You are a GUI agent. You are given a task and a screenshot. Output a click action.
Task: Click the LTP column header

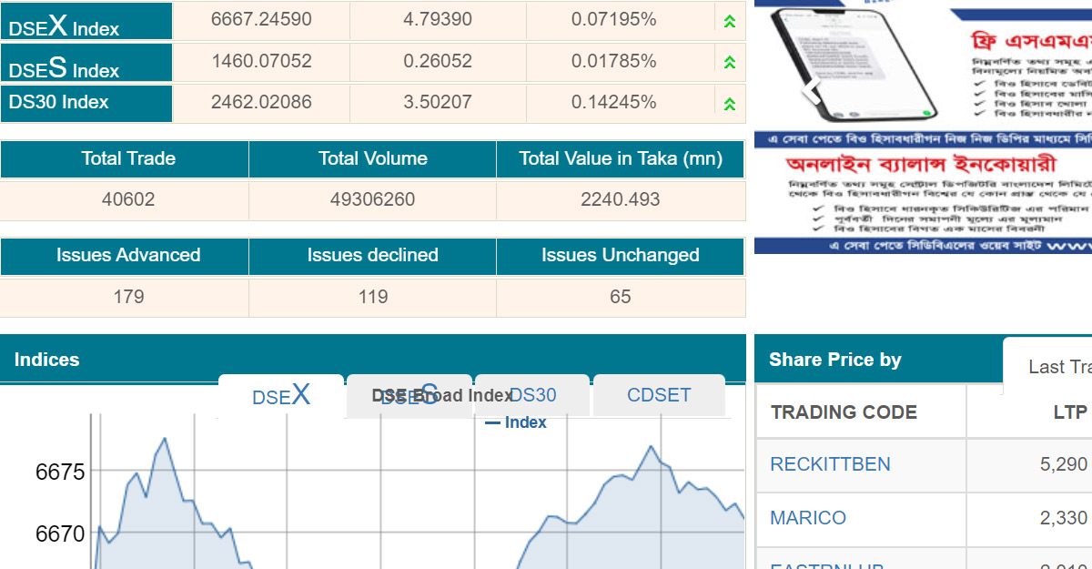pyautogui.click(x=1069, y=412)
